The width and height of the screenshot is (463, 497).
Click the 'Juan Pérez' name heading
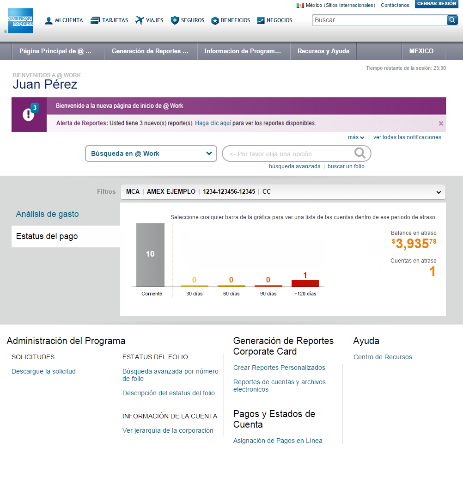coord(45,84)
